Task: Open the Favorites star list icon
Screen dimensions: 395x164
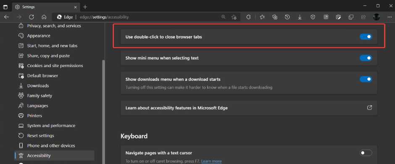Action: click(x=262, y=17)
